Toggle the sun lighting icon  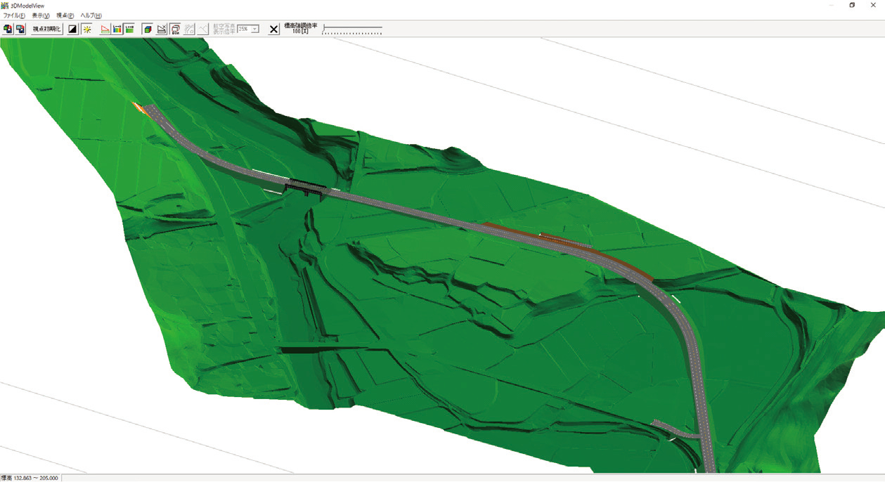86,30
